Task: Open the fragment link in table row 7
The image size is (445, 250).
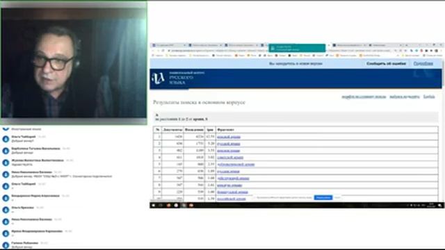Action: [233, 178]
